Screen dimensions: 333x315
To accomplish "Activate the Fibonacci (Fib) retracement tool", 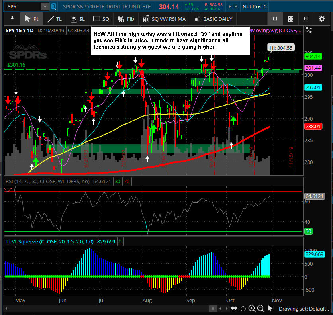I will pos(126,19).
